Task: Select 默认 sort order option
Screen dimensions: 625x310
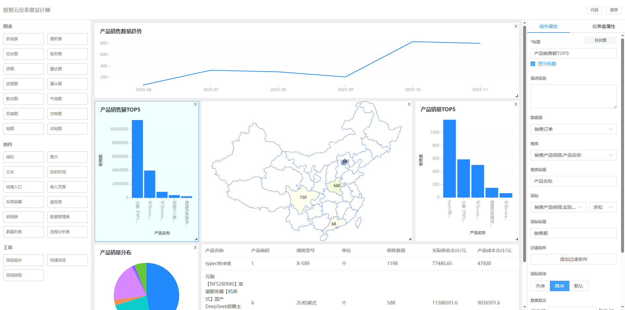Action: pyautogui.click(x=578, y=286)
